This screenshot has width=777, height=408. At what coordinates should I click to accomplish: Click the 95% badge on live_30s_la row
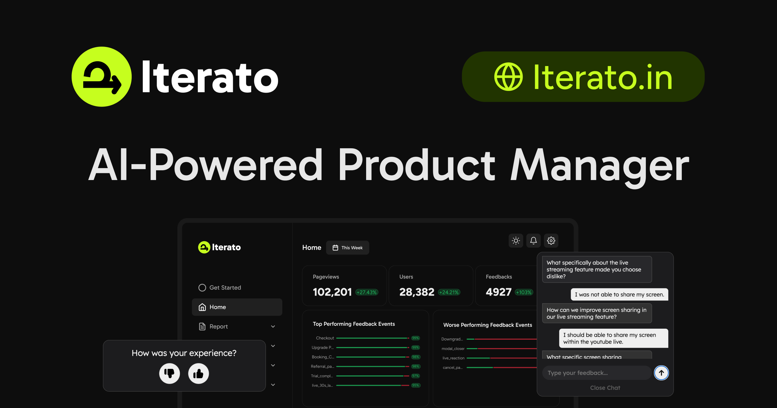tap(416, 385)
